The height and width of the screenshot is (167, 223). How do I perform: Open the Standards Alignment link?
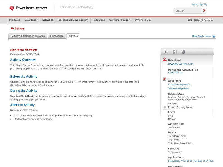[x=179, y=85]
